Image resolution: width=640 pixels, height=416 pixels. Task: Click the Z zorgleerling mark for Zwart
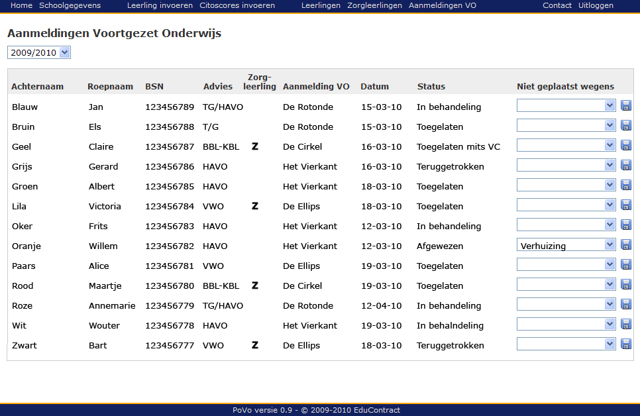[255, 345]
